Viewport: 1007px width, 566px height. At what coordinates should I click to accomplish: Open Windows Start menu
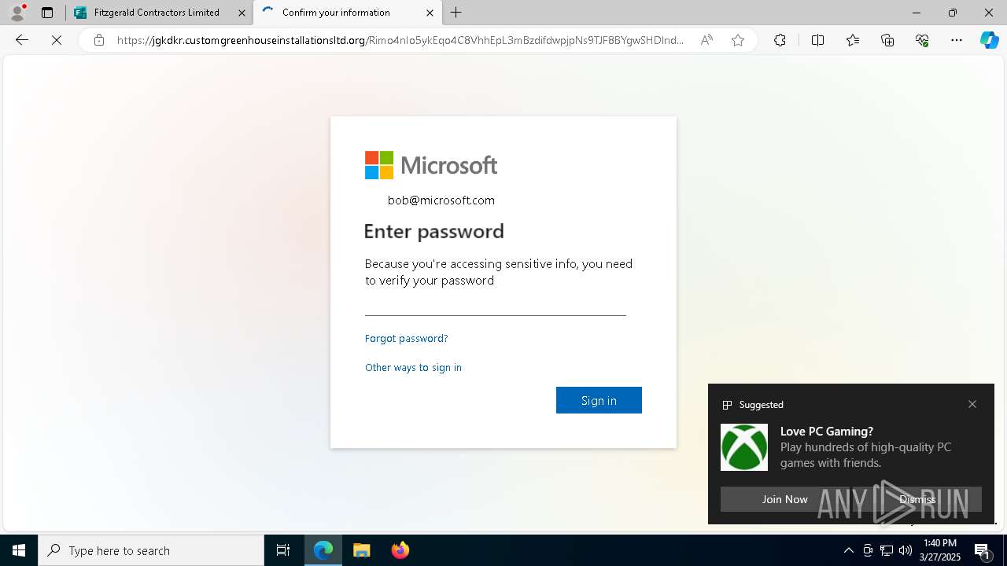coord(19,550)
